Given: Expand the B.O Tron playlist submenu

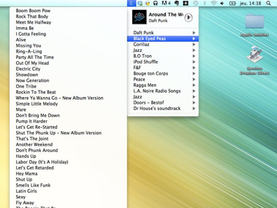Looking at the screenshot, I should pyautogui.click(x=163, y=56).
